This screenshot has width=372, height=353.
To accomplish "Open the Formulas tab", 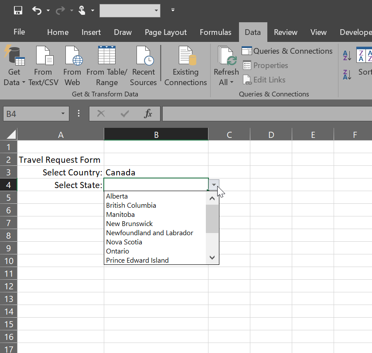I will [215, 32].
